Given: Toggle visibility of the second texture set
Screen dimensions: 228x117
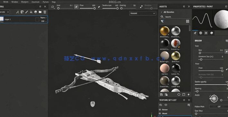Looking at the screenshot, I should [x=160, y=113].
